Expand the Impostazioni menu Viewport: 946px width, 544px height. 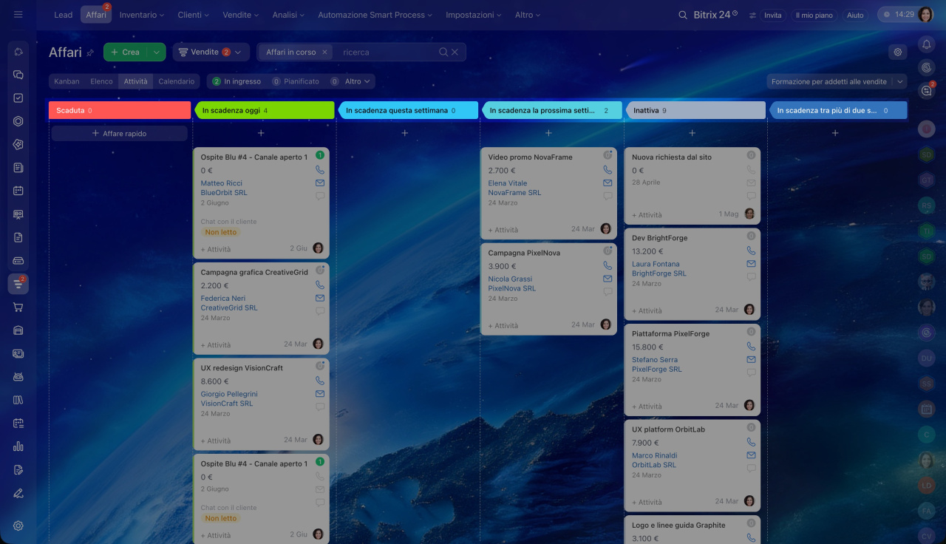pyautogui.click(x=473, y=15)
